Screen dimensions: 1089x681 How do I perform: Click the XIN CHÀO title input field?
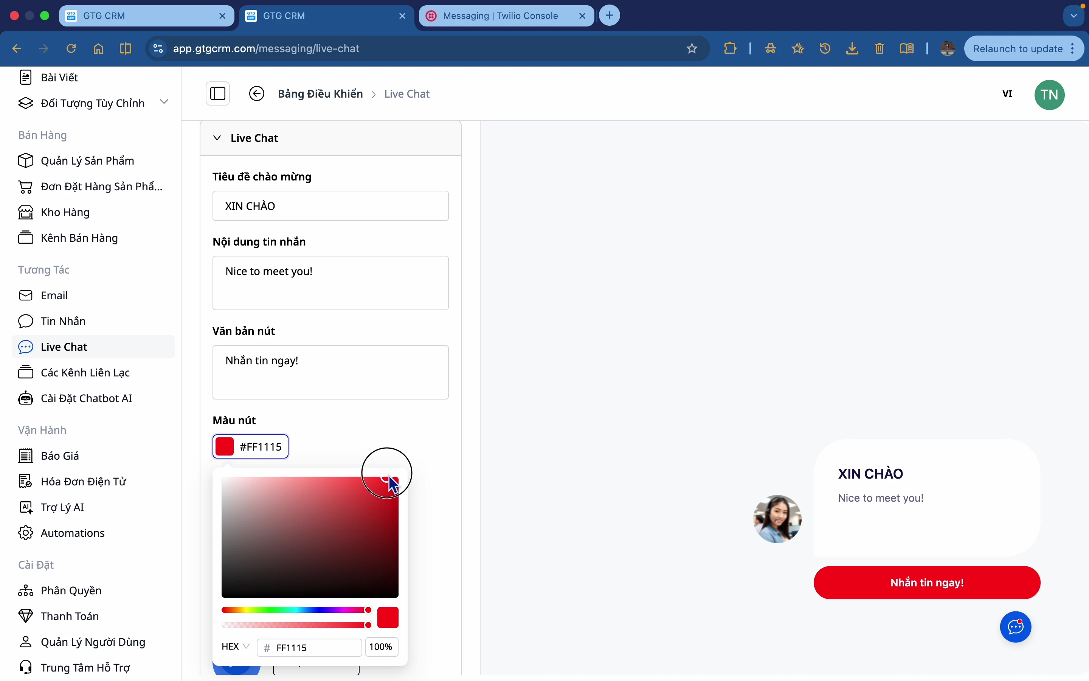(x=330, y=206)
